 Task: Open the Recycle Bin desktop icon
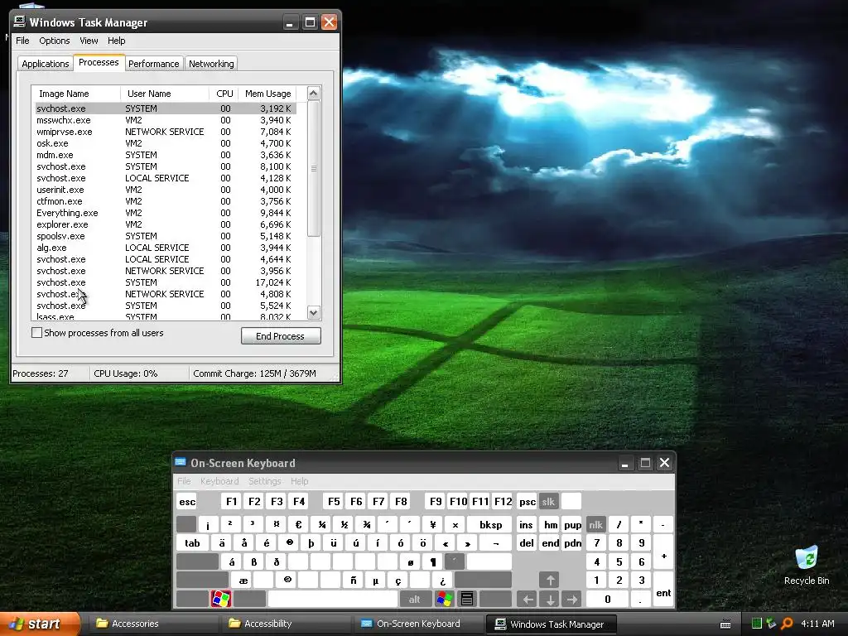tap(807, 565)
